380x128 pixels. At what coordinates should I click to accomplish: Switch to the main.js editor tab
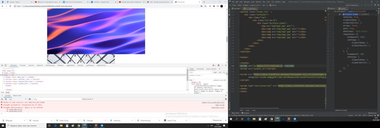tap(343, 9)
